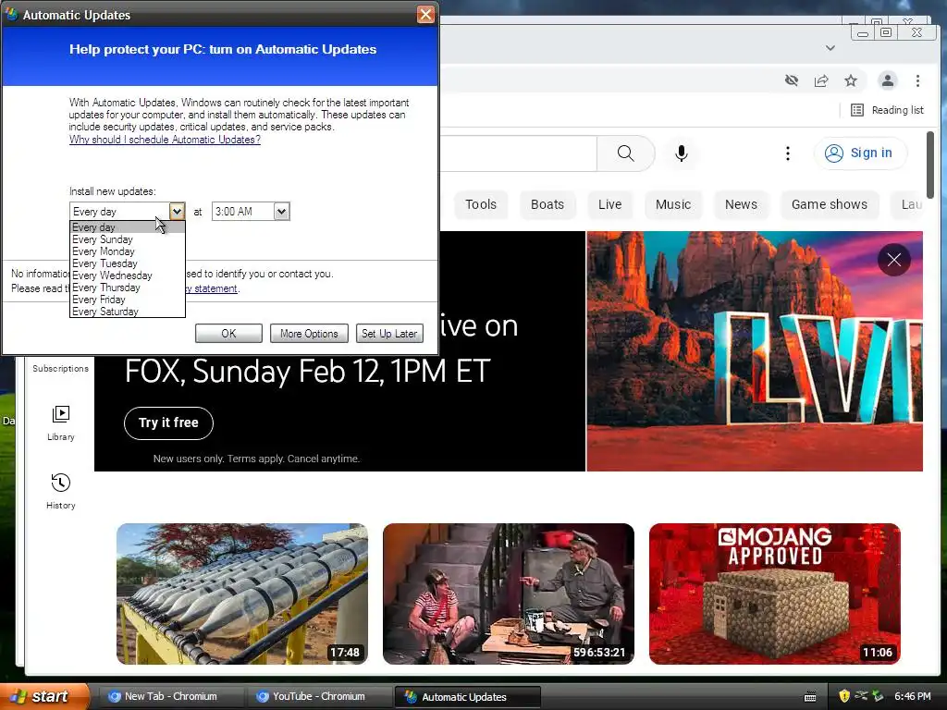This screenshot has height=710, width=947.
Task: Click the share page icon in address bar
Action: point(821,80)
